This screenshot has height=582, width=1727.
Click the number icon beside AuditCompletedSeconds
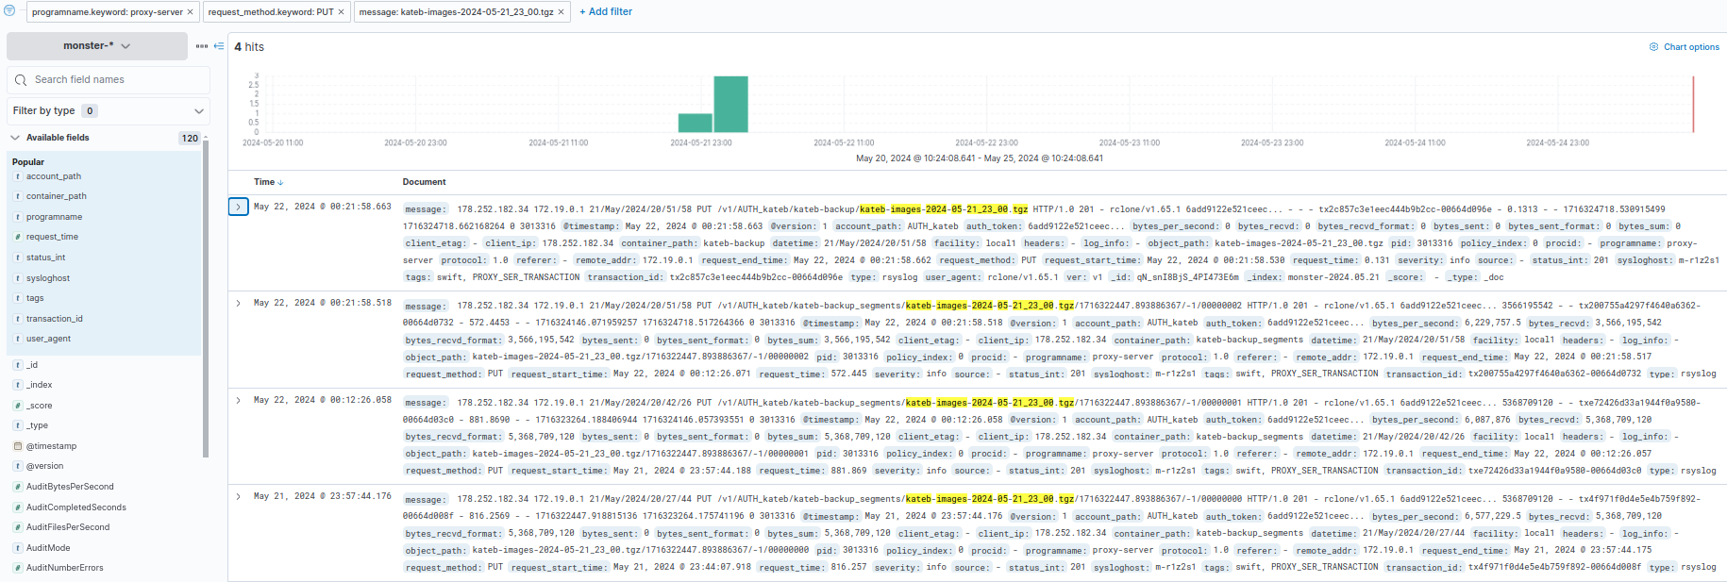18,507
